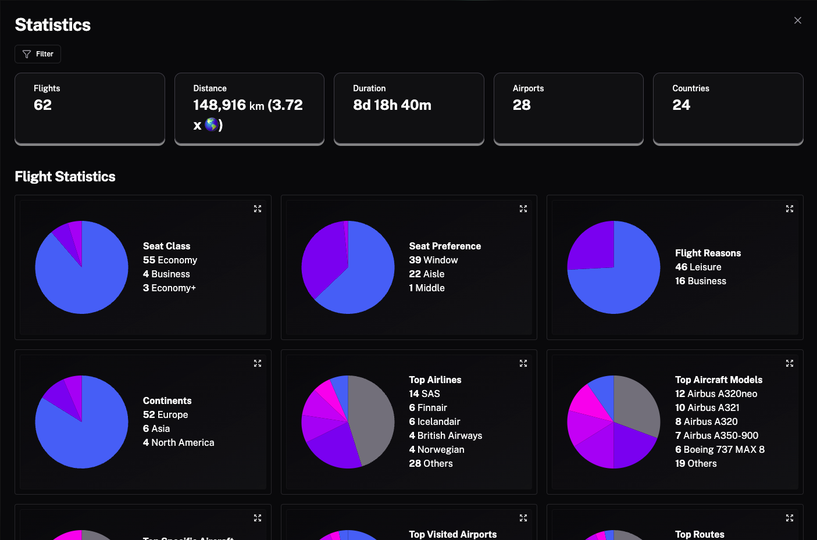Select the Duration value 8d 18h 40m
The image size is (817, 540).
(x=393, y=105)
